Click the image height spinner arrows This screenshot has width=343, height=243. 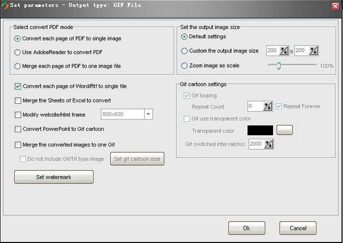(x=314, y=51)
